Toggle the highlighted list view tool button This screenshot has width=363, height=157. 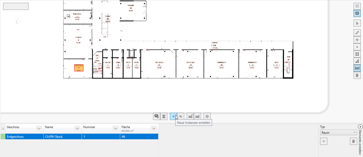(357, 68)
